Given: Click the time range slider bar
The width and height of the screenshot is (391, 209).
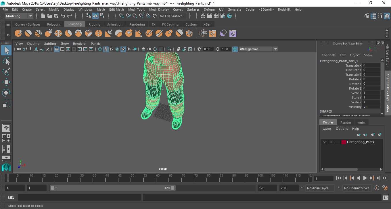Looking at the screenshot, I should [112, 188].
